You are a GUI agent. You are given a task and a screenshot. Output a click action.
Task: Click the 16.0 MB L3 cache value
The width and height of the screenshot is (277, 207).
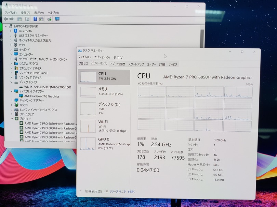click(x=219, y=180)
